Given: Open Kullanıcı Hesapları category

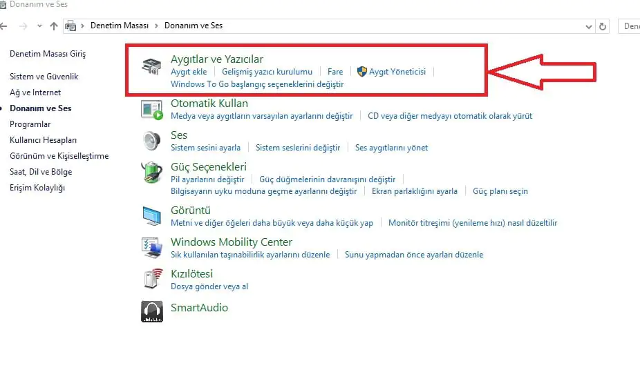Looking at the screenshot, I should [44, 140].
